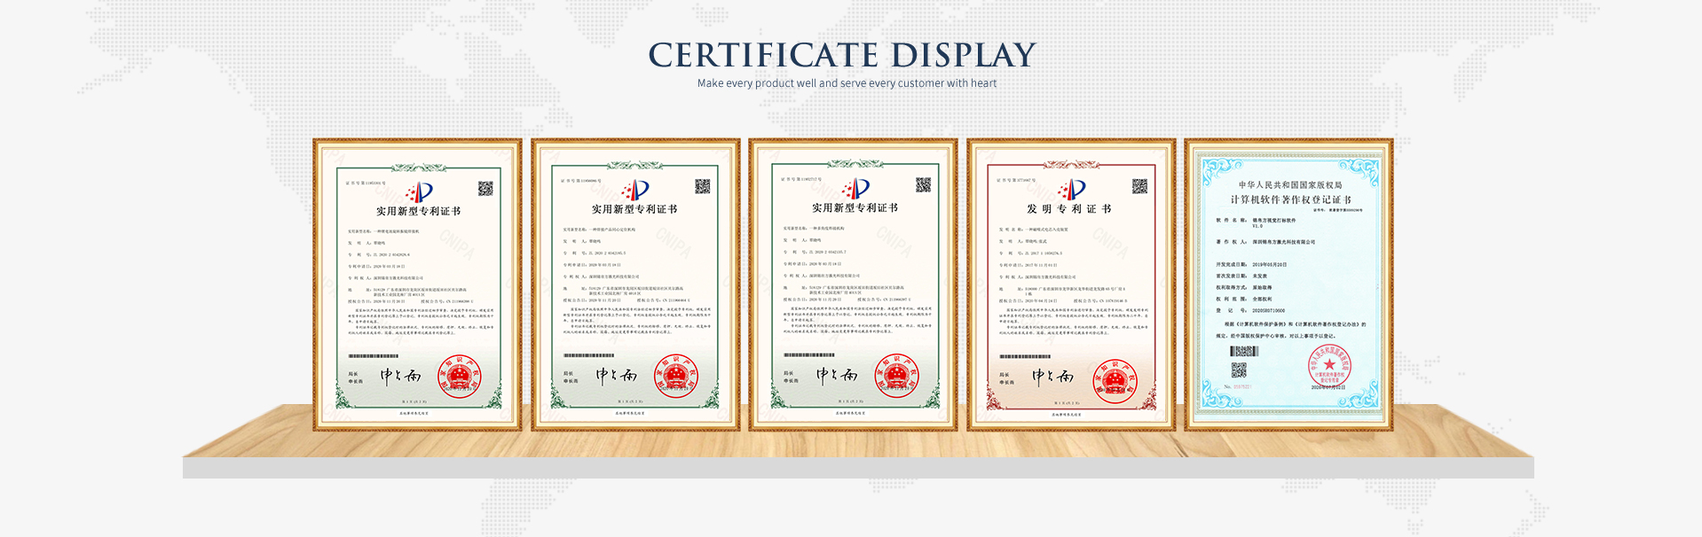1702x537 pixels.
Task: Click the CERTIFICATE DISPLAY heading
Action: pyautogui.click(x=842, y=55)
